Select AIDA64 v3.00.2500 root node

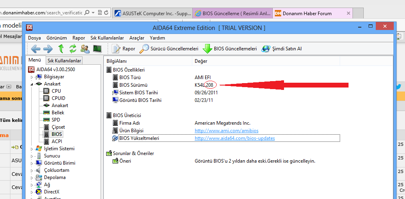coord(56,70)
